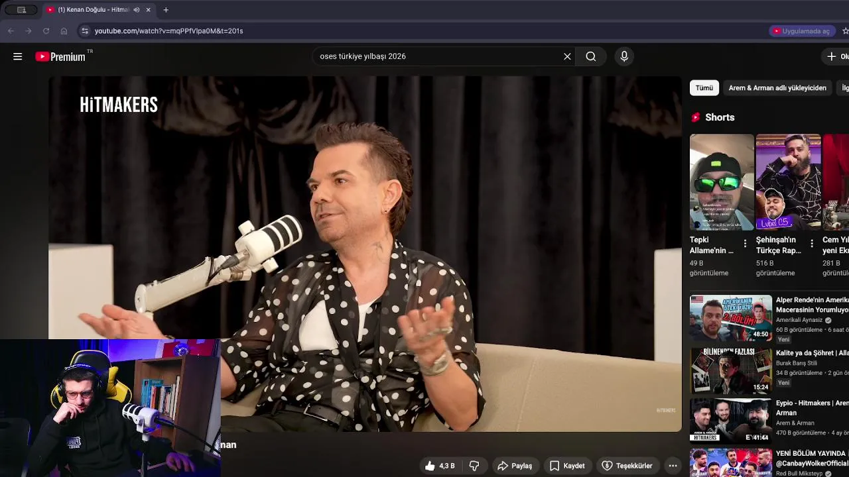Open Kalite ya da Şöhret video thumbnail
This screenshot has width=849, height=477.
click(730, 371)
